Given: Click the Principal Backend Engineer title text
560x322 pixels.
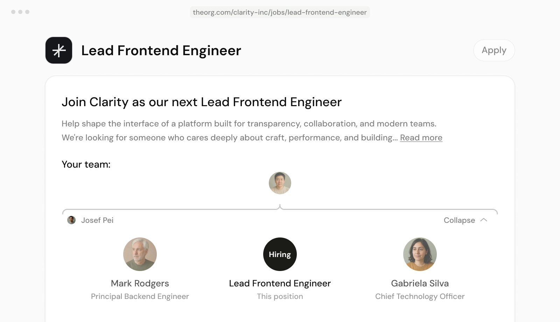Looking at the screenshot, I should click(140, 296).
